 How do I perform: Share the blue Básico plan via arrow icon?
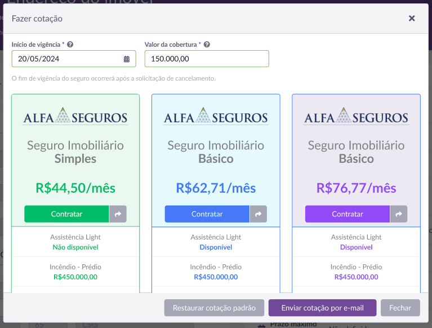(x=259, y=214)
